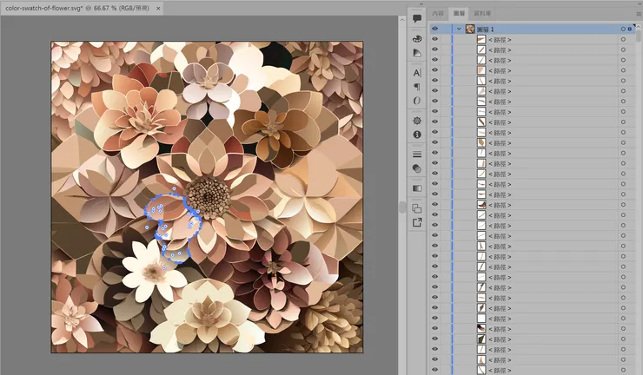The width and height of the screenshot is (643, 375).
Task: Open the Asset Export panel icon
Action: [x=417, y=223]
